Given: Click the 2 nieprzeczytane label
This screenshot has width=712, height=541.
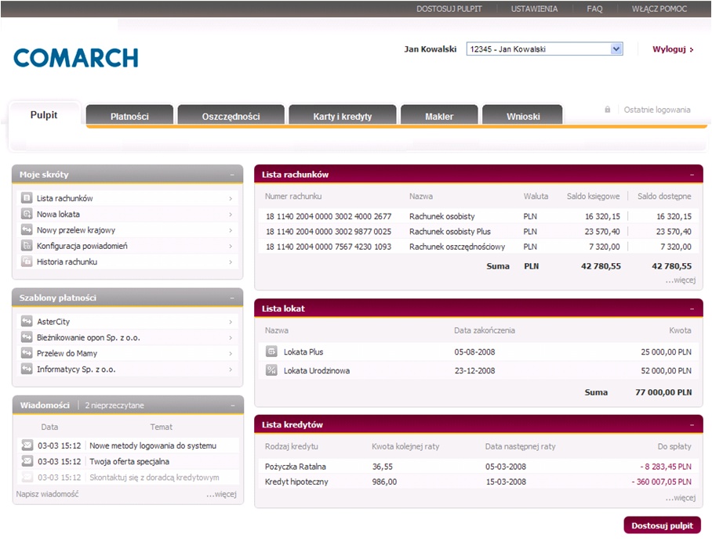Looking at the screenshot, I should click(114, 406).
